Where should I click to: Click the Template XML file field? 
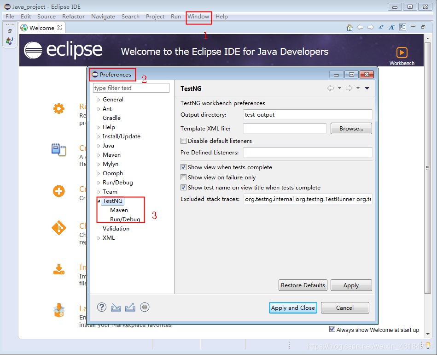click(285, 128)
